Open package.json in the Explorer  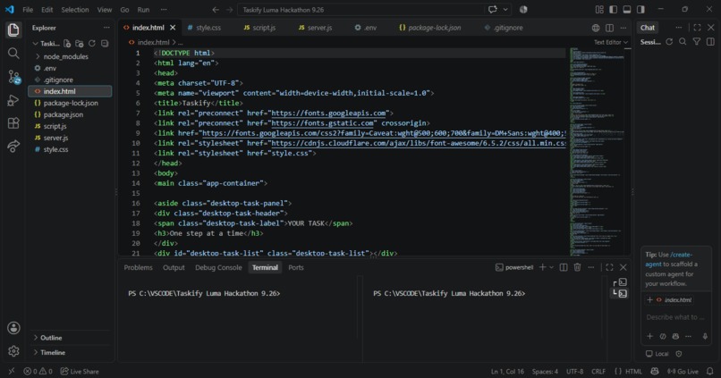coord(64,114)
